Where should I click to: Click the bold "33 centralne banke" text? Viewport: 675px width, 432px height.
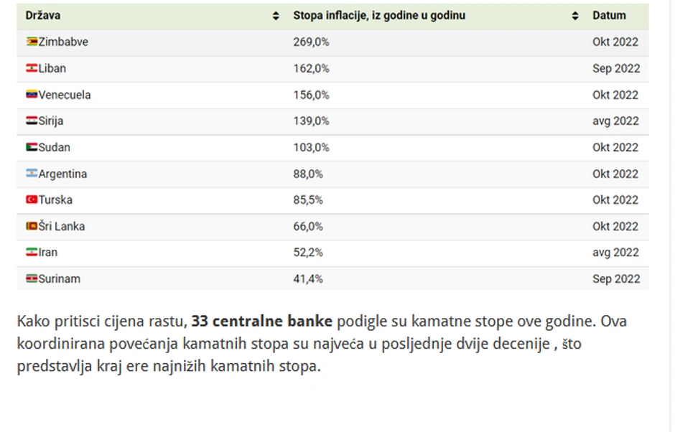(x=262, y=321)
